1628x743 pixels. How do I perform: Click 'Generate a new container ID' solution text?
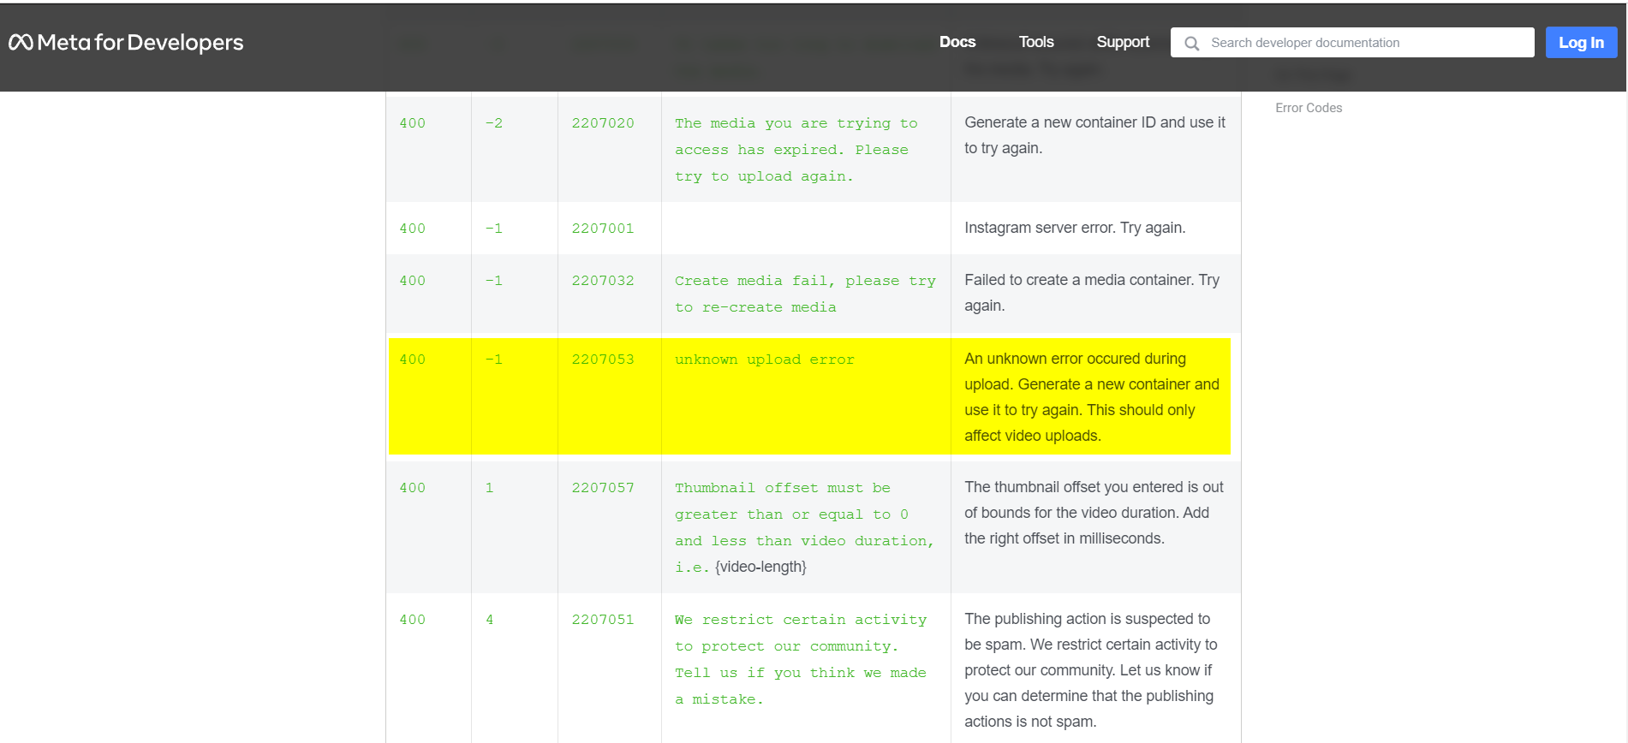[x=1094, y=135]
